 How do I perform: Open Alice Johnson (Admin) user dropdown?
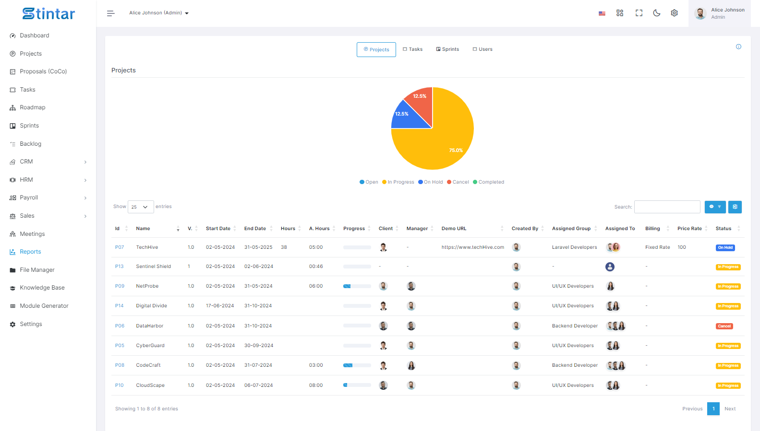click(x=159, y=13)
